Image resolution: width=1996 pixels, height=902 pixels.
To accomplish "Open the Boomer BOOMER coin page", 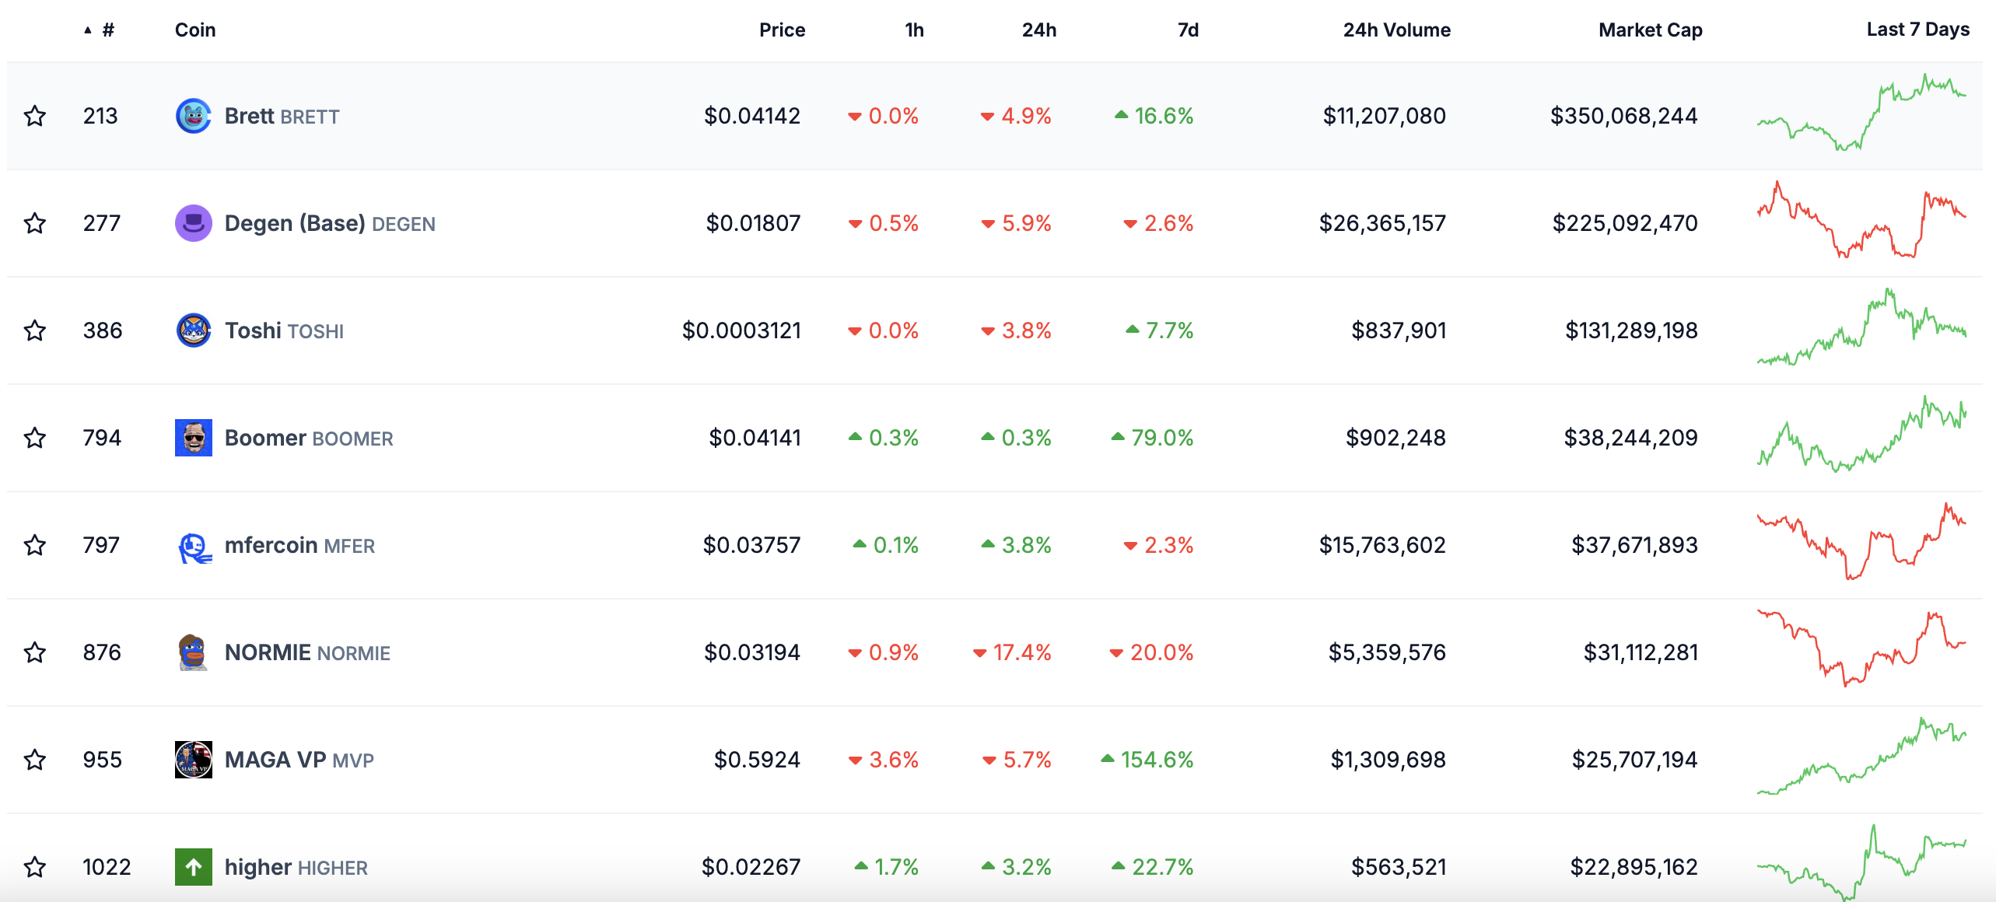I will [309, 438].
